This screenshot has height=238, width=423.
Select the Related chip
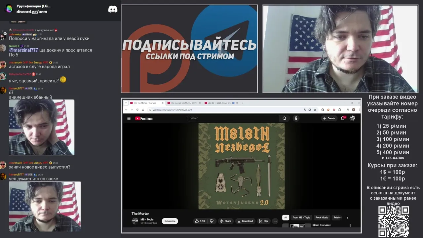337,218
